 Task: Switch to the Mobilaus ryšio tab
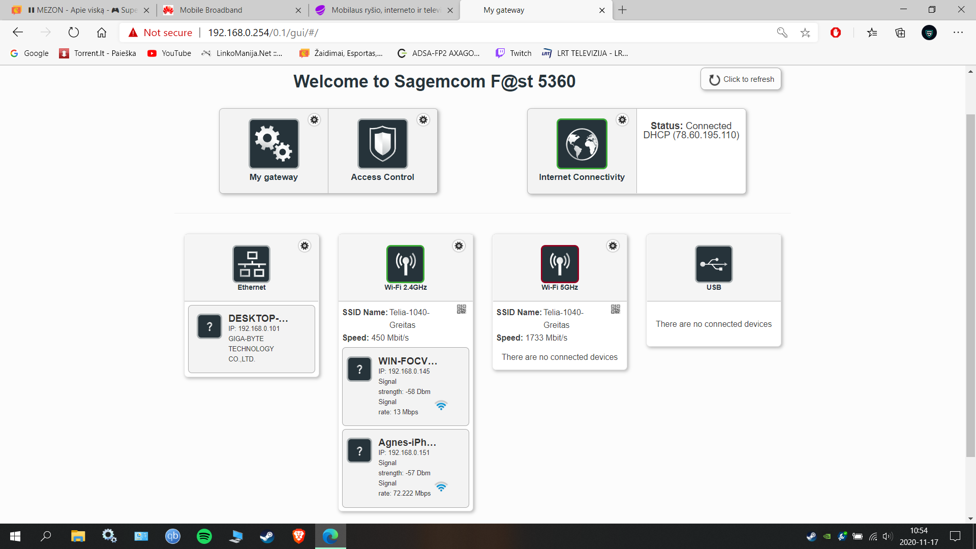(x=384, y=10)
